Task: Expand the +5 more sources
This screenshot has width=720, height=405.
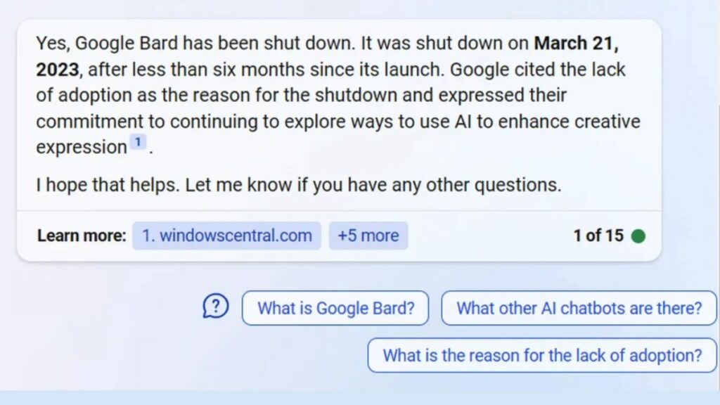Action: [368, 236]
